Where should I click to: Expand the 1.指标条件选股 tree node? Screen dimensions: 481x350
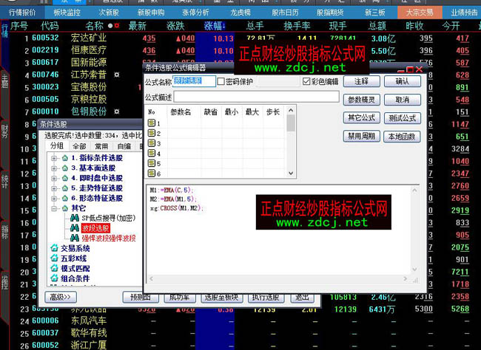[x=54, y=159]
